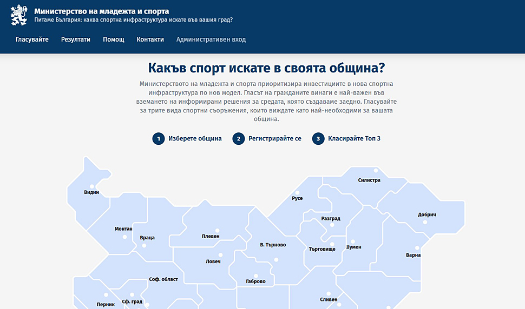Click the step 2 number circle
Screen dimensions: 525x309
point(239,139)
